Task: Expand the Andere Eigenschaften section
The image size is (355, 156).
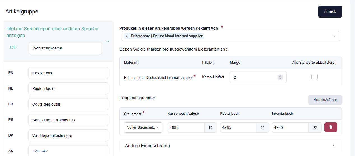Action: point(334,146)
